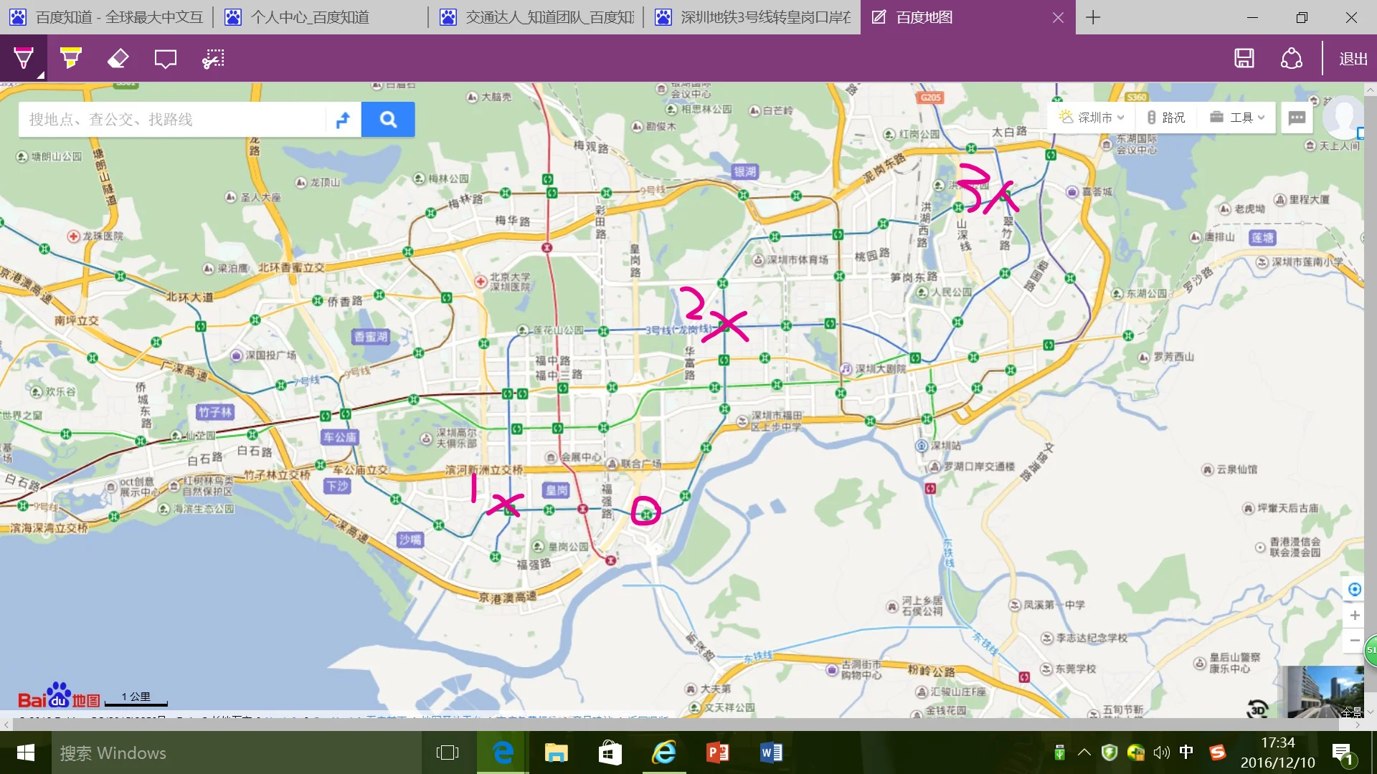
Task: Select the web clip scissors tool
Action: point(213,59)
